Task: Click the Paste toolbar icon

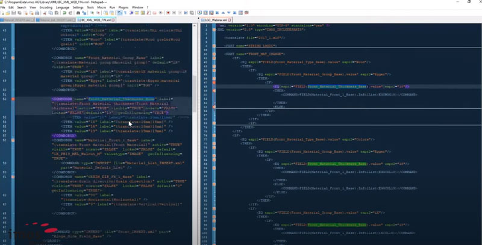Action: tap(56, 13)
